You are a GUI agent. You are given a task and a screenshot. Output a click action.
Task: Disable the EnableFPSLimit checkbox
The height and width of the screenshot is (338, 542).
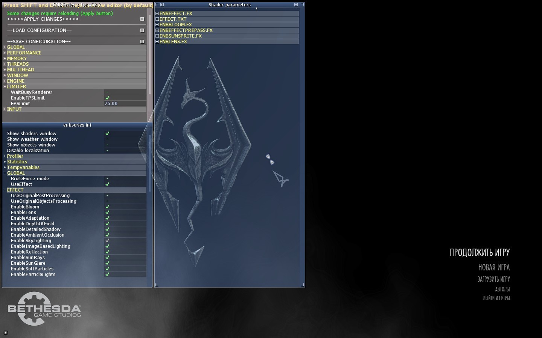[107, 98]
